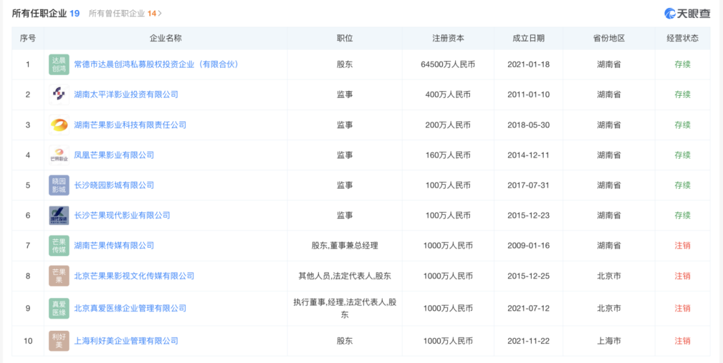Switch to 所有任职企业 19 tab
Image resolution: width=723 pixels, height=363 pixels.
coord(46,13)
